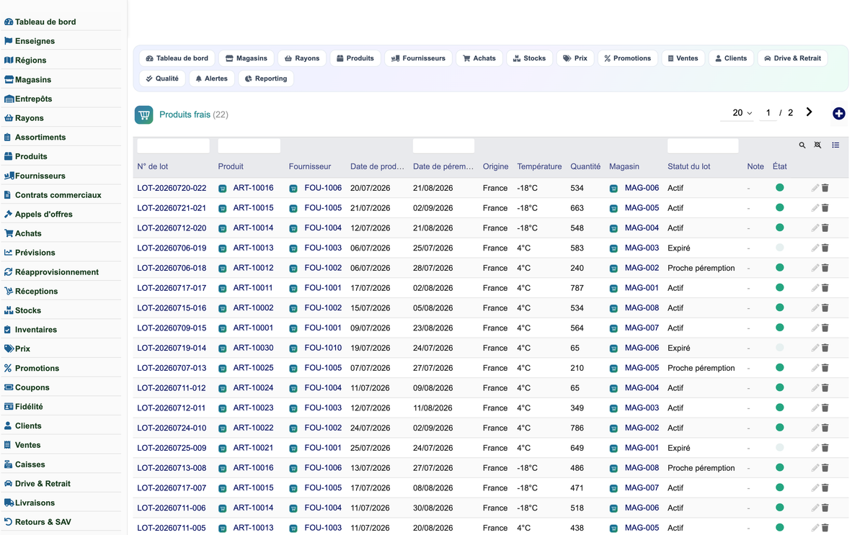Viewport: 865px width, 535px height.
Task: Open Entrepôts in the sidebar
Action: (x=33, y=99)
